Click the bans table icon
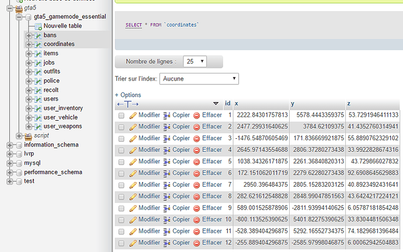This screenshot has width=403, height=252. pyautogui.click(x=38, y=36)
